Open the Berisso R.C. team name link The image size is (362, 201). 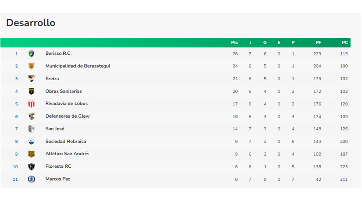click(58, 53)
